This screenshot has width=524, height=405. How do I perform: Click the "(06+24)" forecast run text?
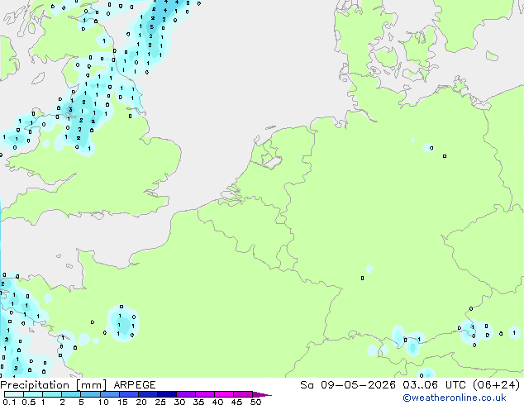(x=496, y=385)
